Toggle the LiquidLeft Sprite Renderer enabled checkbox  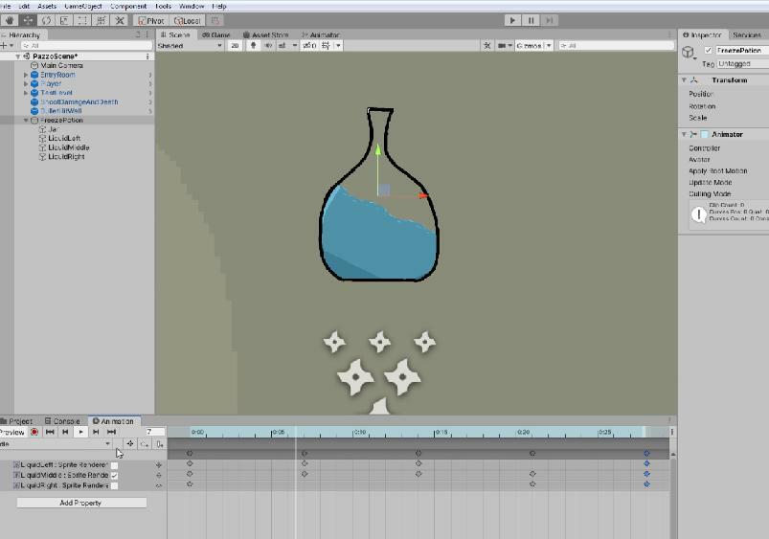click(x=115, y=465)
